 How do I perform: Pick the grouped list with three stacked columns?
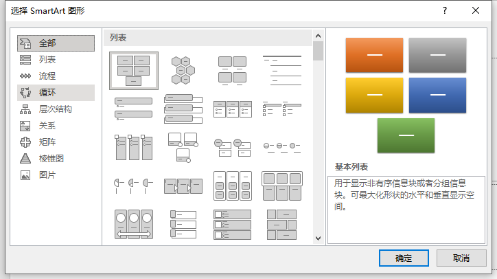(232, 186)
